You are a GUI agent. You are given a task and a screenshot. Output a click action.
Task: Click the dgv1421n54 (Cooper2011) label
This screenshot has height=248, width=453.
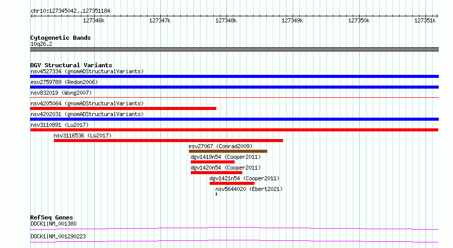pos(244,178)
